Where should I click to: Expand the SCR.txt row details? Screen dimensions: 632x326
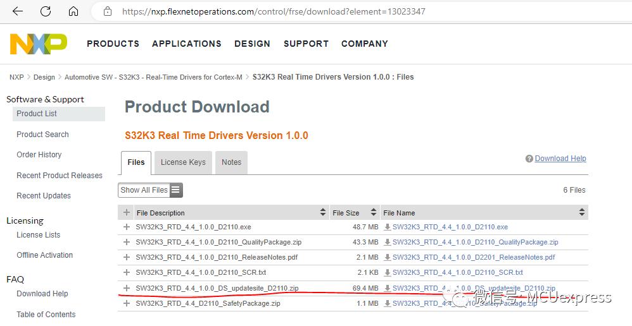click(127, 272)
